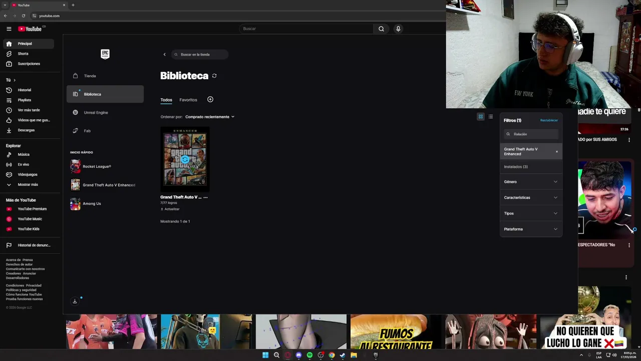Open Windows Start menu
The height and width of the screenshot is (361, 641).
pos(265,355)
